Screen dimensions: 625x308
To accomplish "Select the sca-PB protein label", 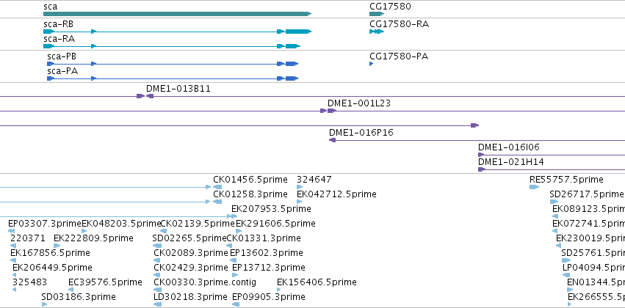I will tap(62, 56).
